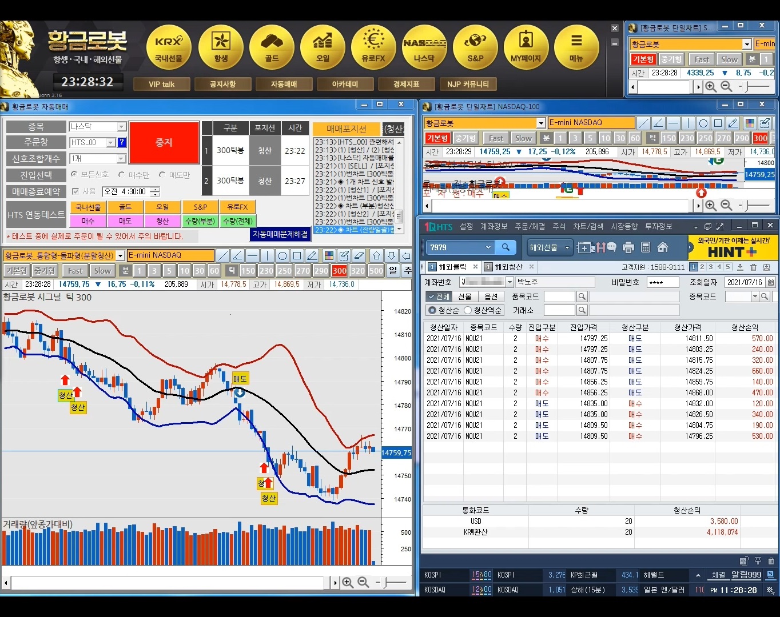Click up-arrow marker tool in main chart toolbar
The height and width of the screenshot is (617, 780).
point(376,255)
